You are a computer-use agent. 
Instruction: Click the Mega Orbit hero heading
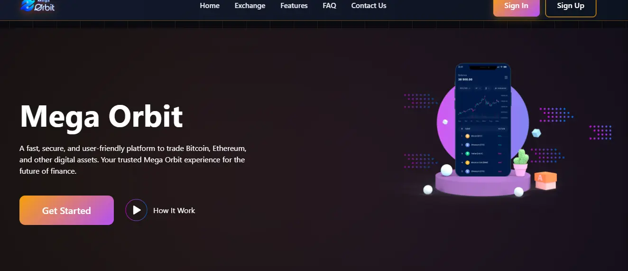click(x=102, y=116)
